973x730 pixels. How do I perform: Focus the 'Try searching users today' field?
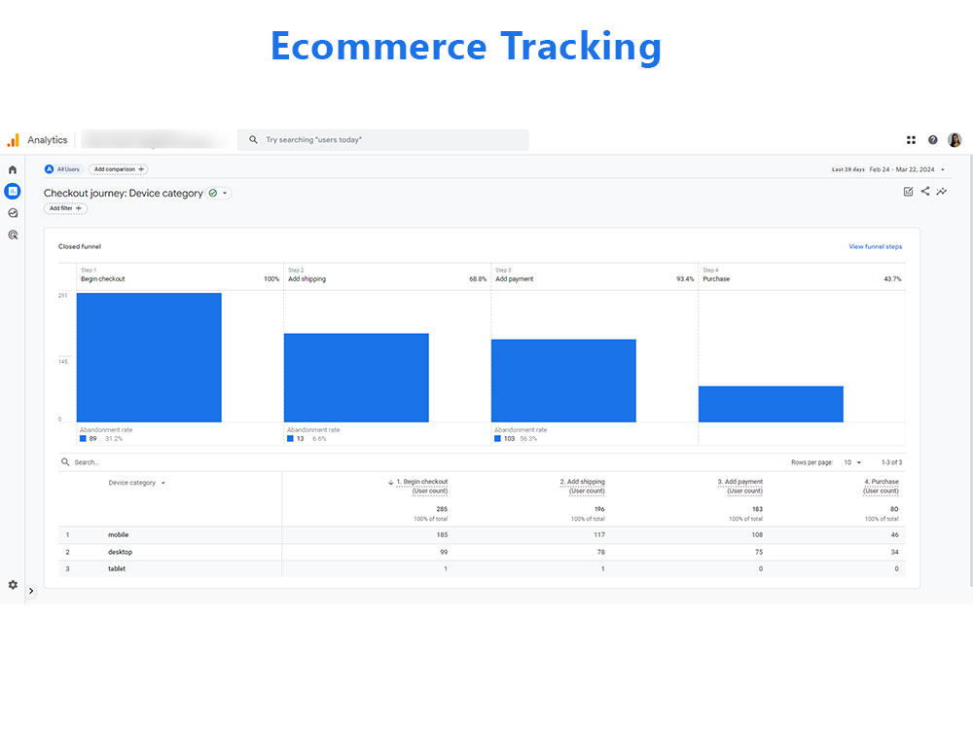click(x=382, y=139)
